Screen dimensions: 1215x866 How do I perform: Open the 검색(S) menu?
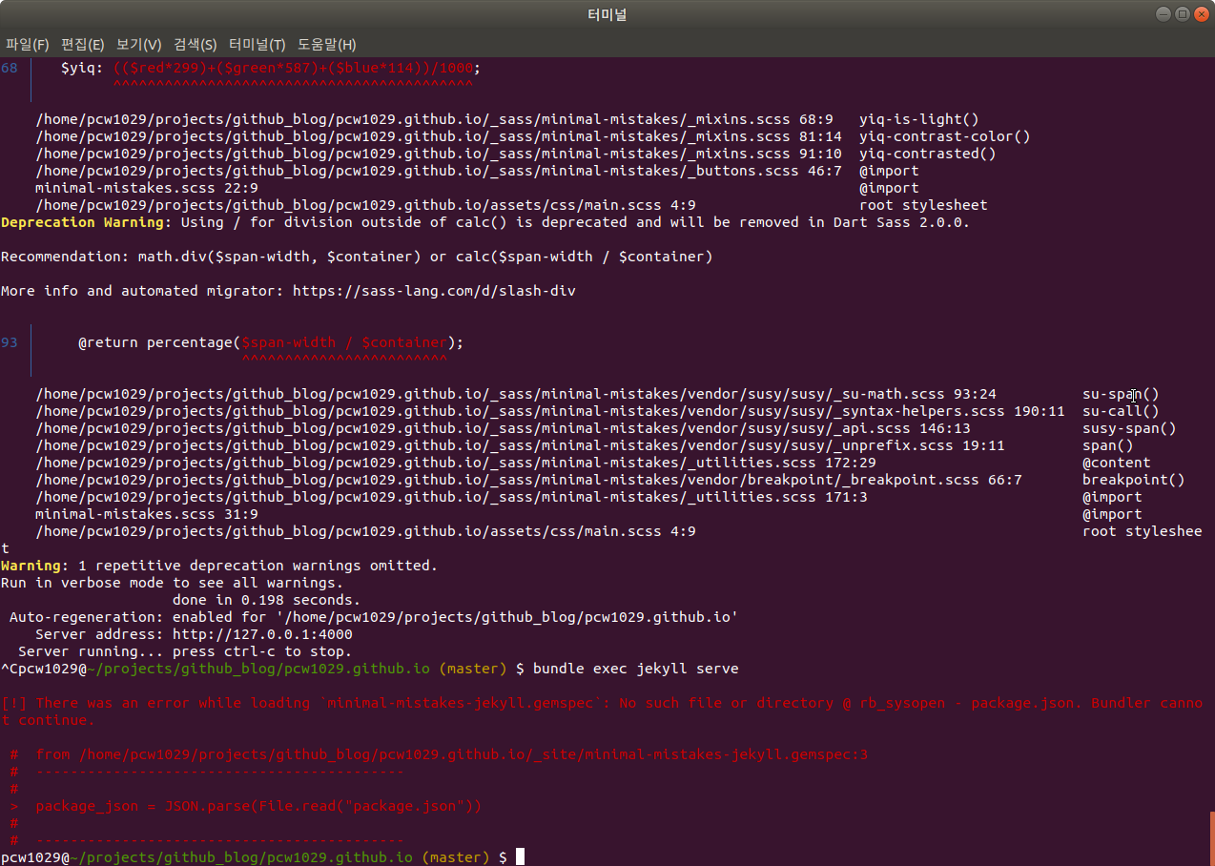[193, 45]
